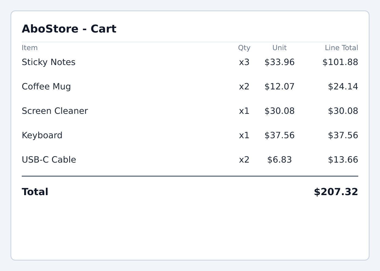
Task: Click the Unit column header
Action: tap(280, 48)
